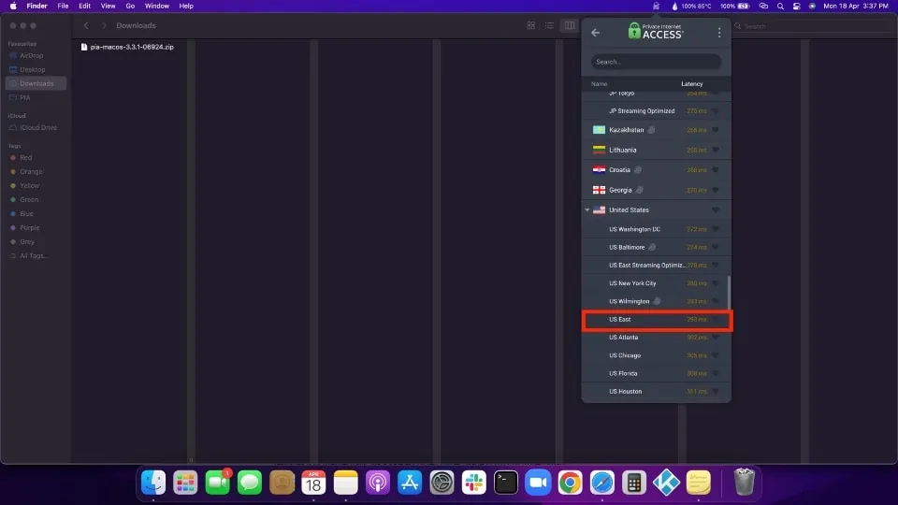The height and width of the screenshot is (505, 898).
Task: Select US Wilmington server
Action: tap(657, 301)
